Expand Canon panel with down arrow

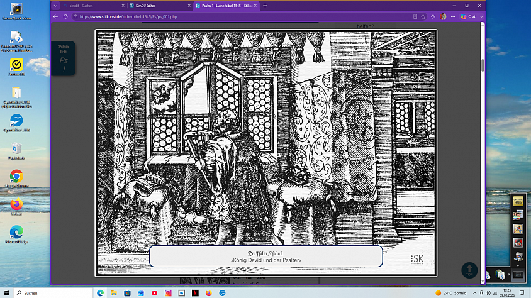click(518, 266)
